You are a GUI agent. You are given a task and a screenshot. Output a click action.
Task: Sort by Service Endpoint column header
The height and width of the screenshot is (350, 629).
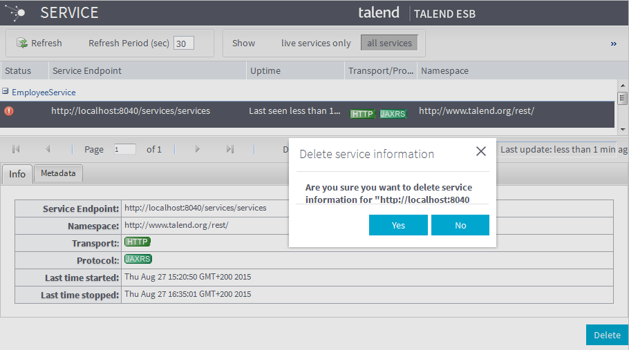pos(147,70)
